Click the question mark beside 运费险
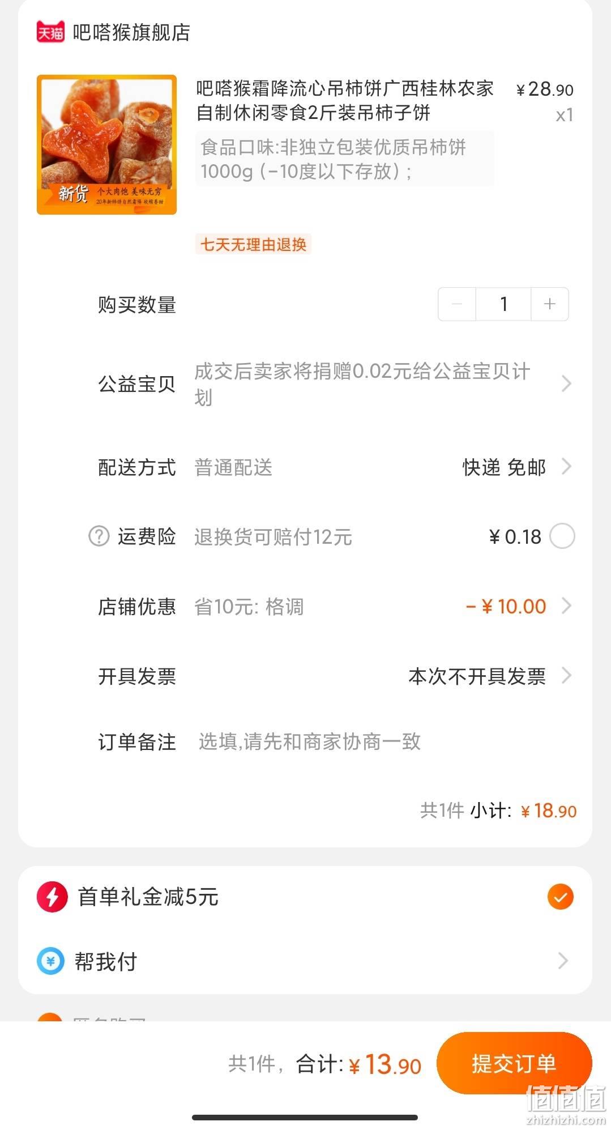611x1130 pixels. 99,536
